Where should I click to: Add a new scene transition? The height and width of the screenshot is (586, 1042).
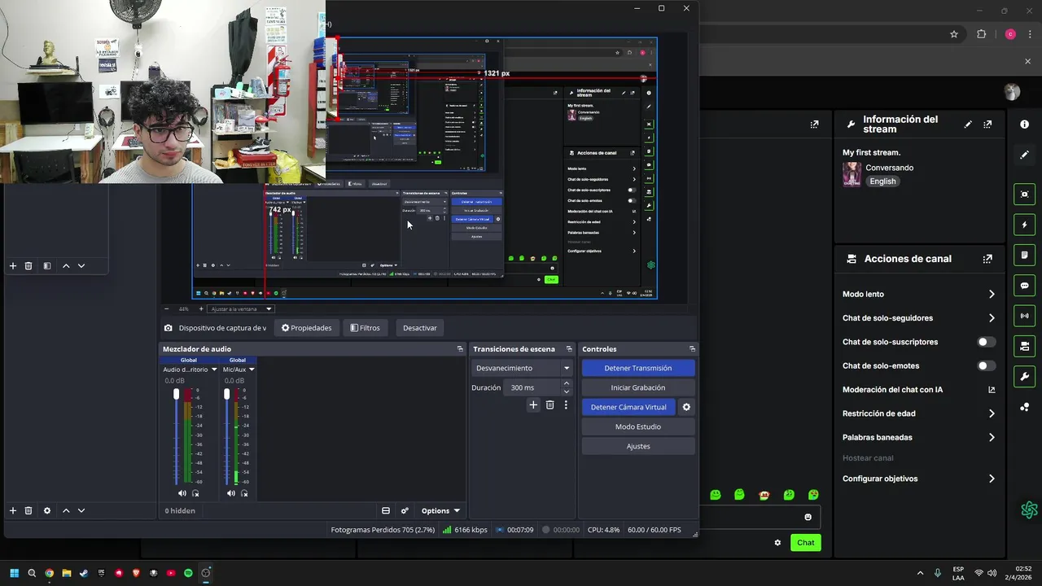pos(533,405)
